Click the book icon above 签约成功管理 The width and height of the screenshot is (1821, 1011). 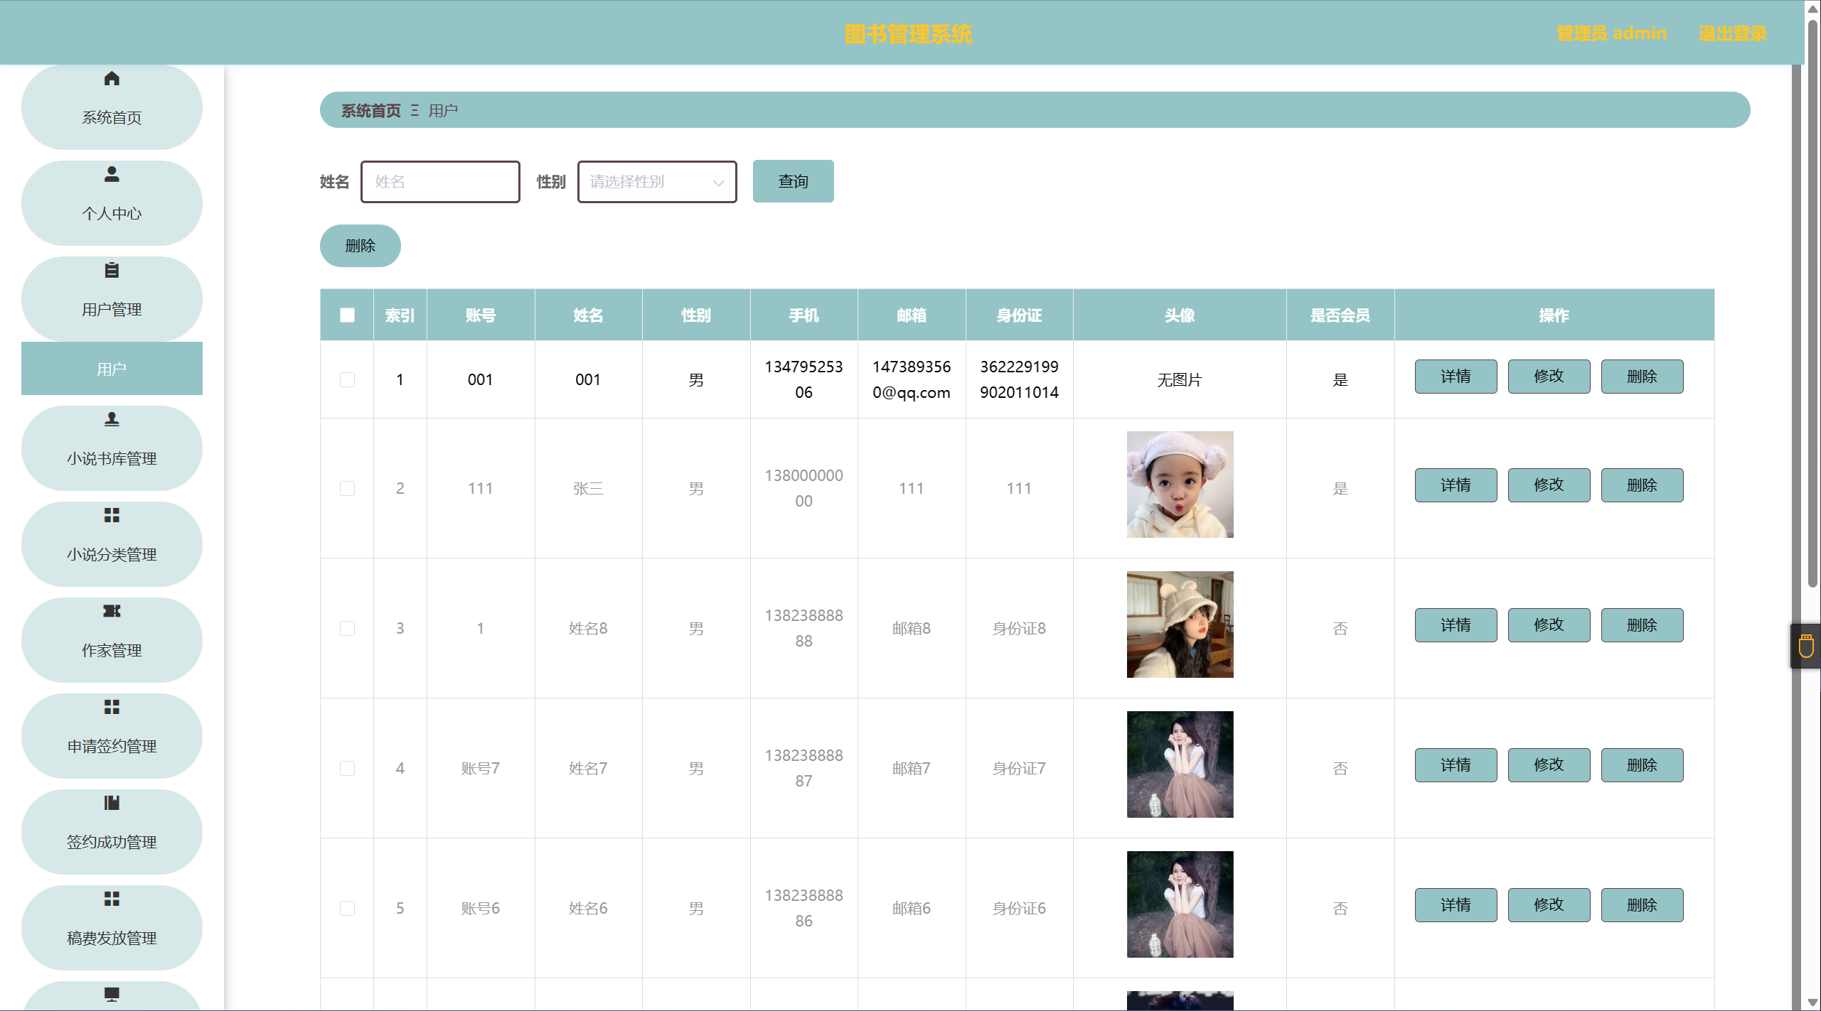click(112, 803)
